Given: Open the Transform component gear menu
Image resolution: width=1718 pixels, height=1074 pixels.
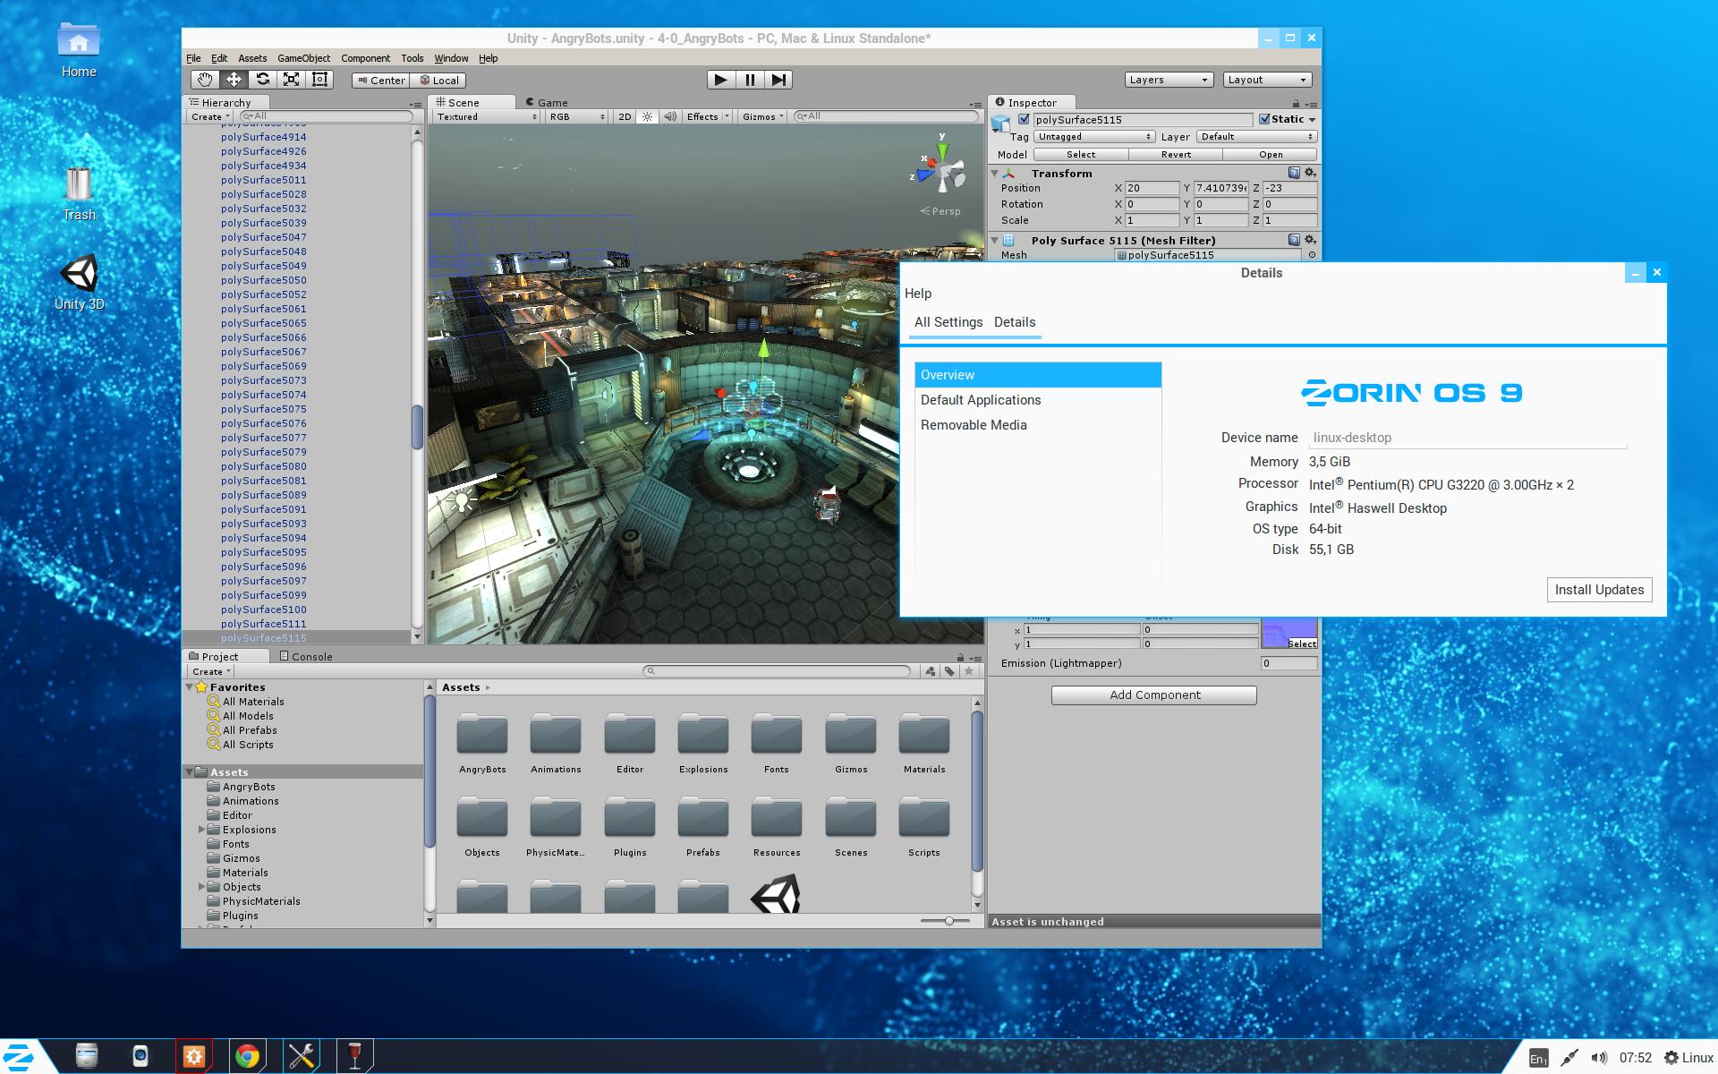Looking at the screenshot, I should pos(1309,173).
